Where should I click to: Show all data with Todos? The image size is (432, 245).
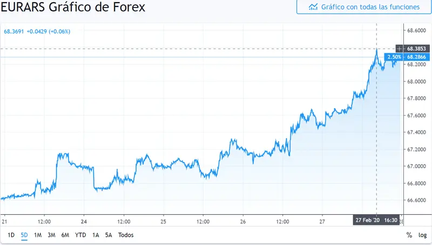point(126,235)
